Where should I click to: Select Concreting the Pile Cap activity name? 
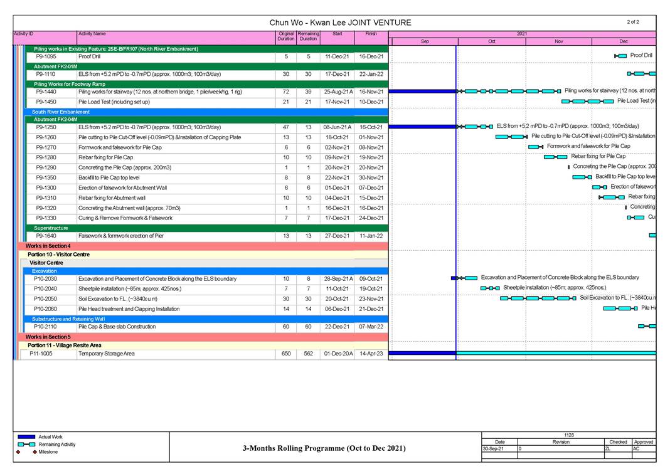pyautogui.click(x=125, y=168)
